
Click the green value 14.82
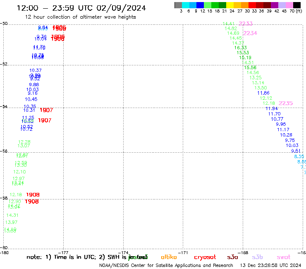pyautogui.click(x=231, y=29)
